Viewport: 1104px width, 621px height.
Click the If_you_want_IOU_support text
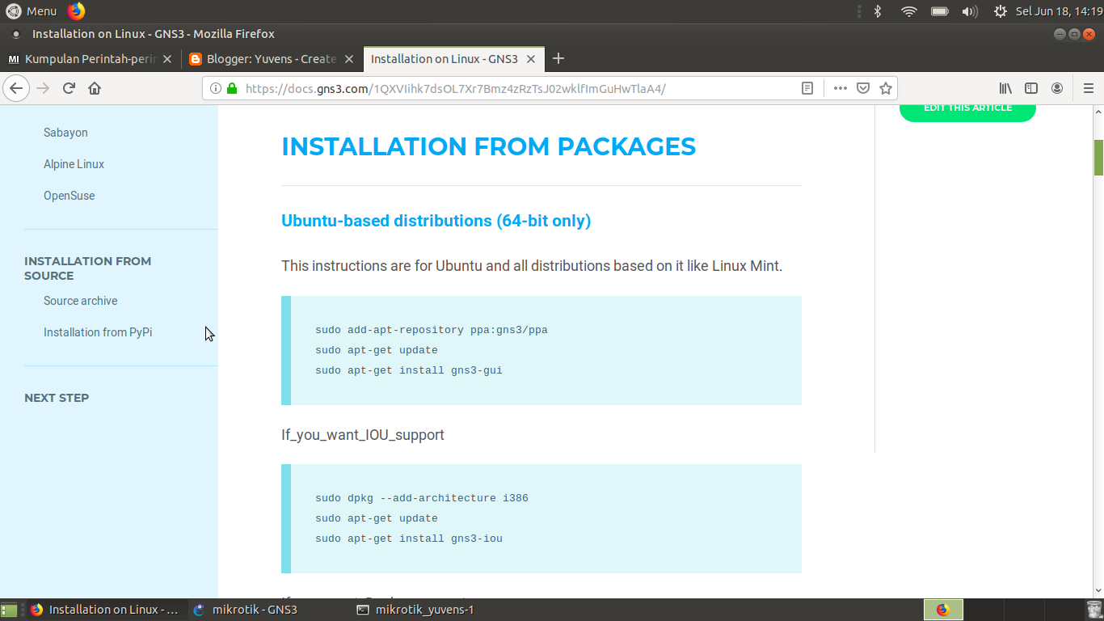coord(363,435)
